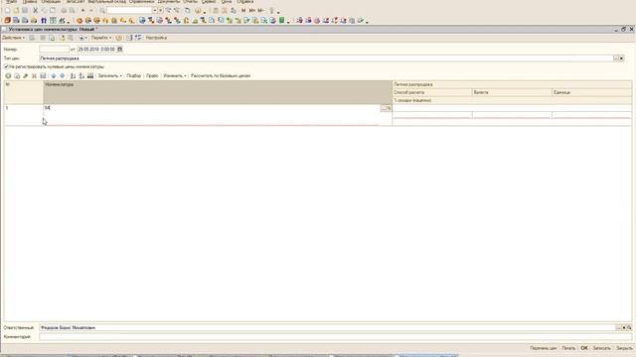This screenshot has width=636, height=357.
Task: Click the search magnifier icon in main toolbar
Action: coord(102,10)
